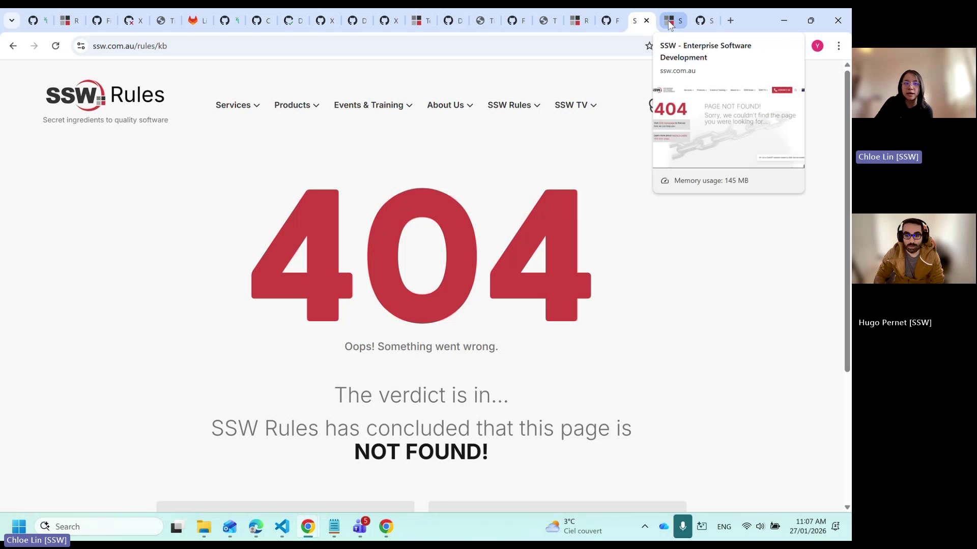
Task: Switch to the hovered SSW Enterprise tab
Action: pos(673,20)
